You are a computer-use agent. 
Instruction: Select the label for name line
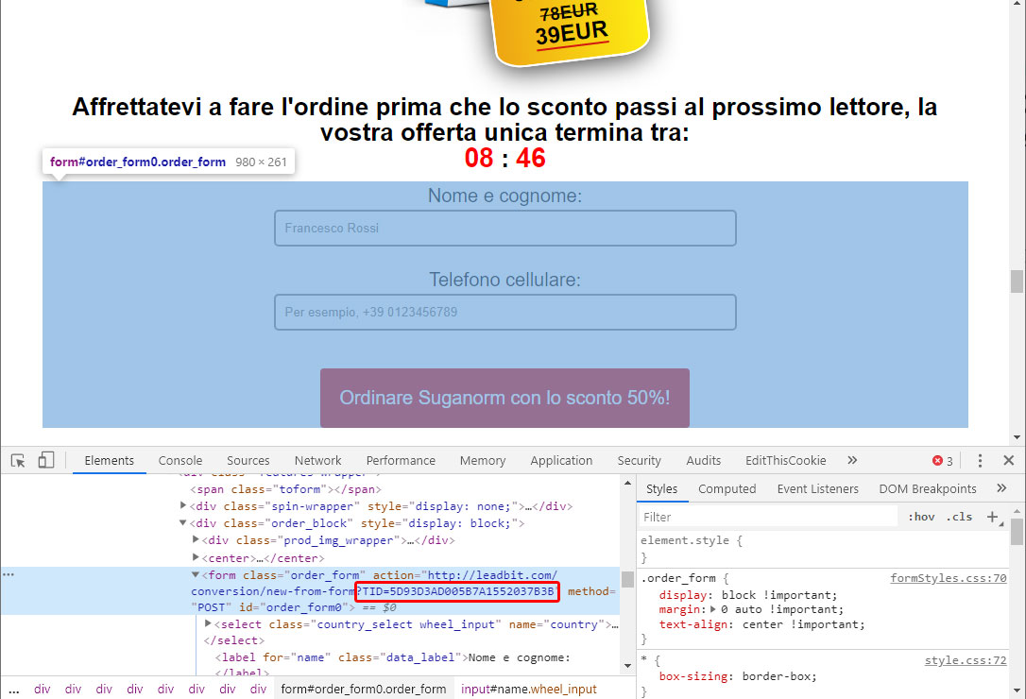393,657
